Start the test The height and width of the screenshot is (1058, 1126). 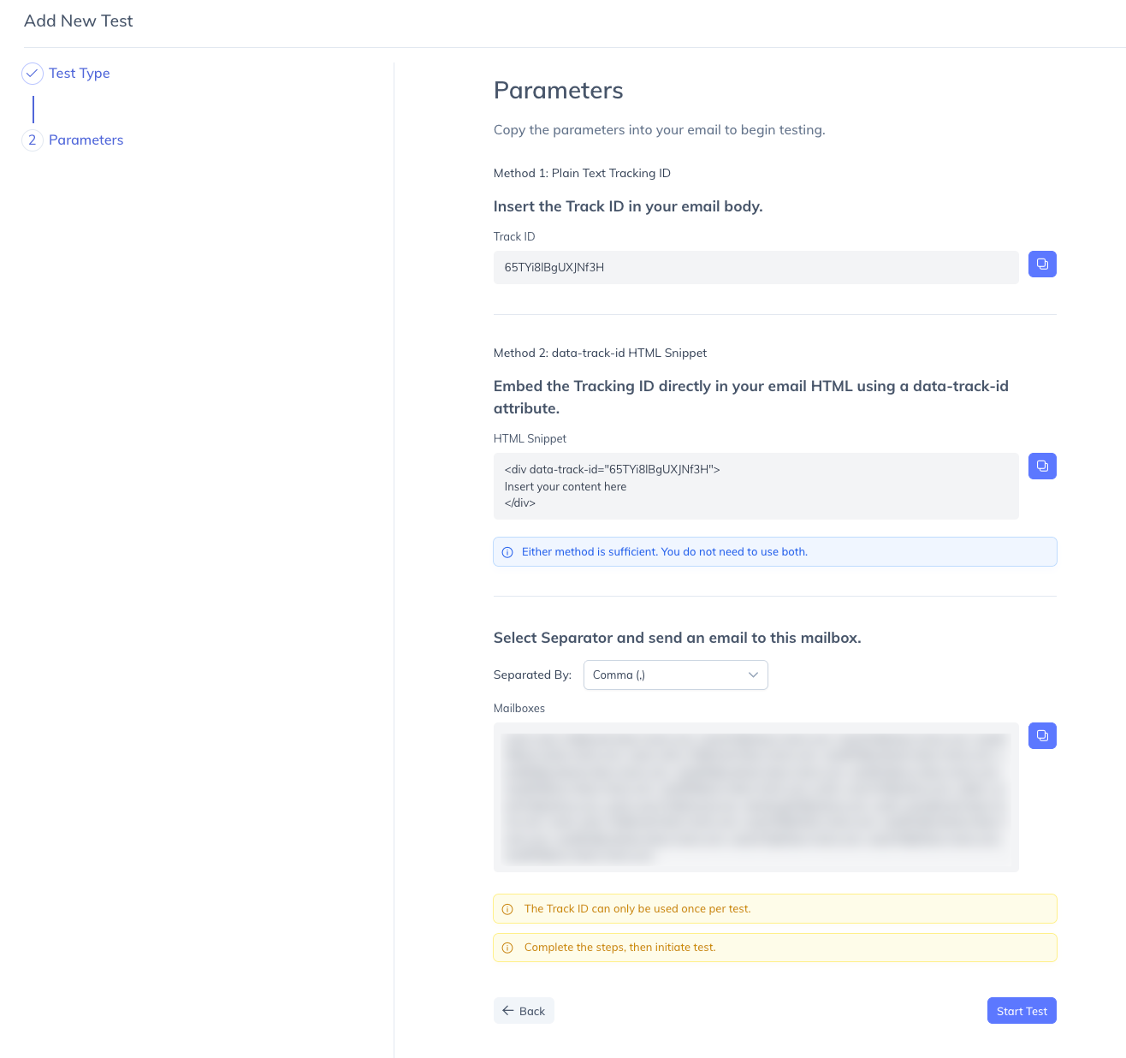(x=1022, y=1011)
